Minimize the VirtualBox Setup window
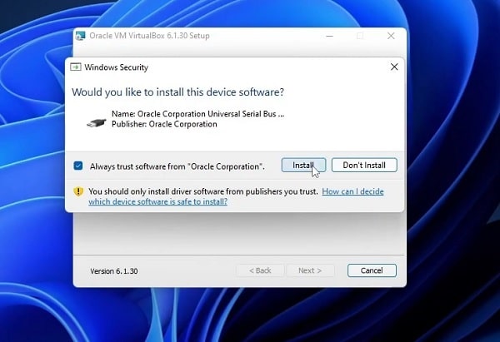500x342 pixels. point(330,36)
